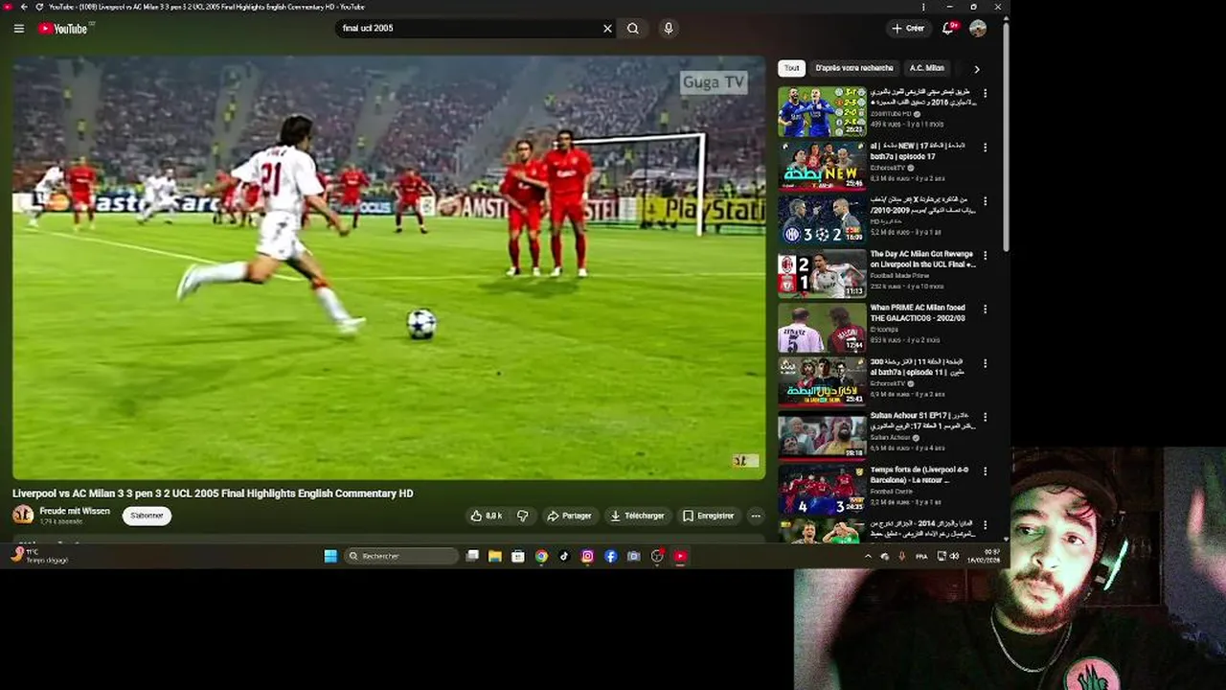Go to the YouTube home logo

[63, 29]
